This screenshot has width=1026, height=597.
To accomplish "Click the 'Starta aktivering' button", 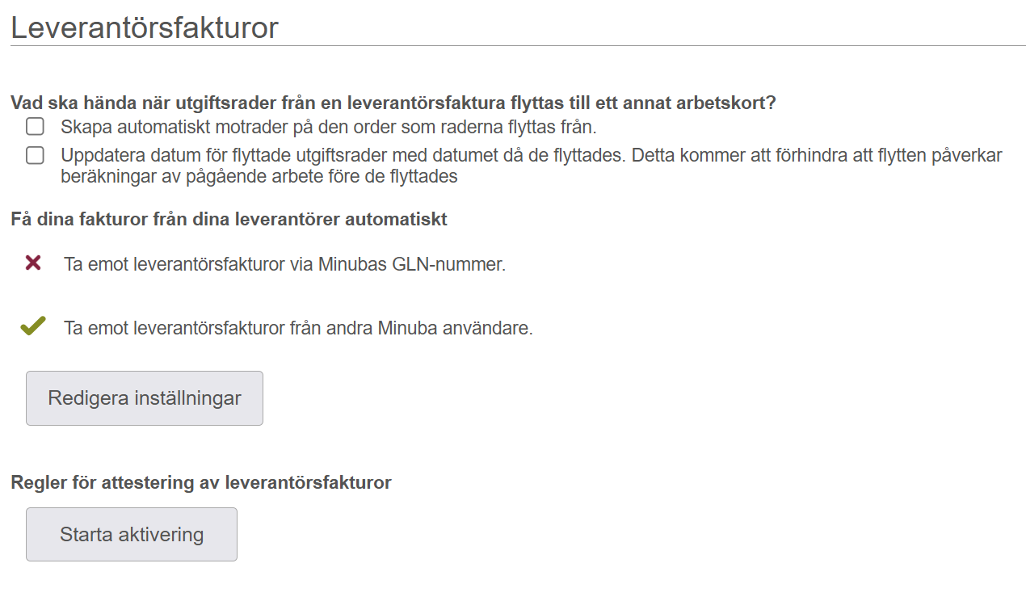I will pyautogui.click(x=132, y=534).
